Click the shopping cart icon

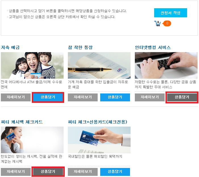[157, 24]
